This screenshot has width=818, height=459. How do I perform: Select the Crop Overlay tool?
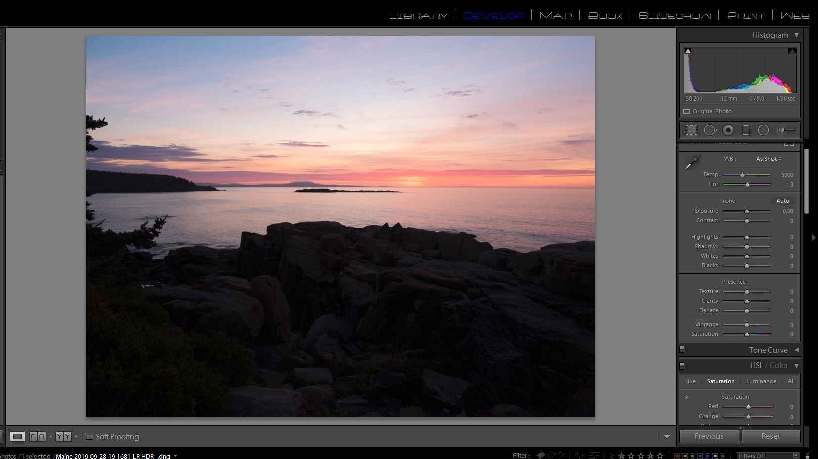(x=691, y=130)
